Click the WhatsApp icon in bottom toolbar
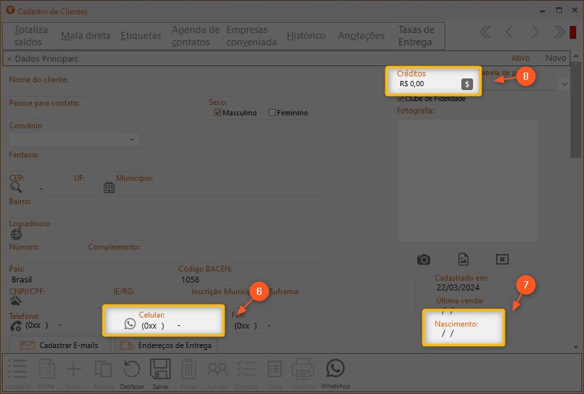Viewport: 584px width, 394px height. [335, 371]
